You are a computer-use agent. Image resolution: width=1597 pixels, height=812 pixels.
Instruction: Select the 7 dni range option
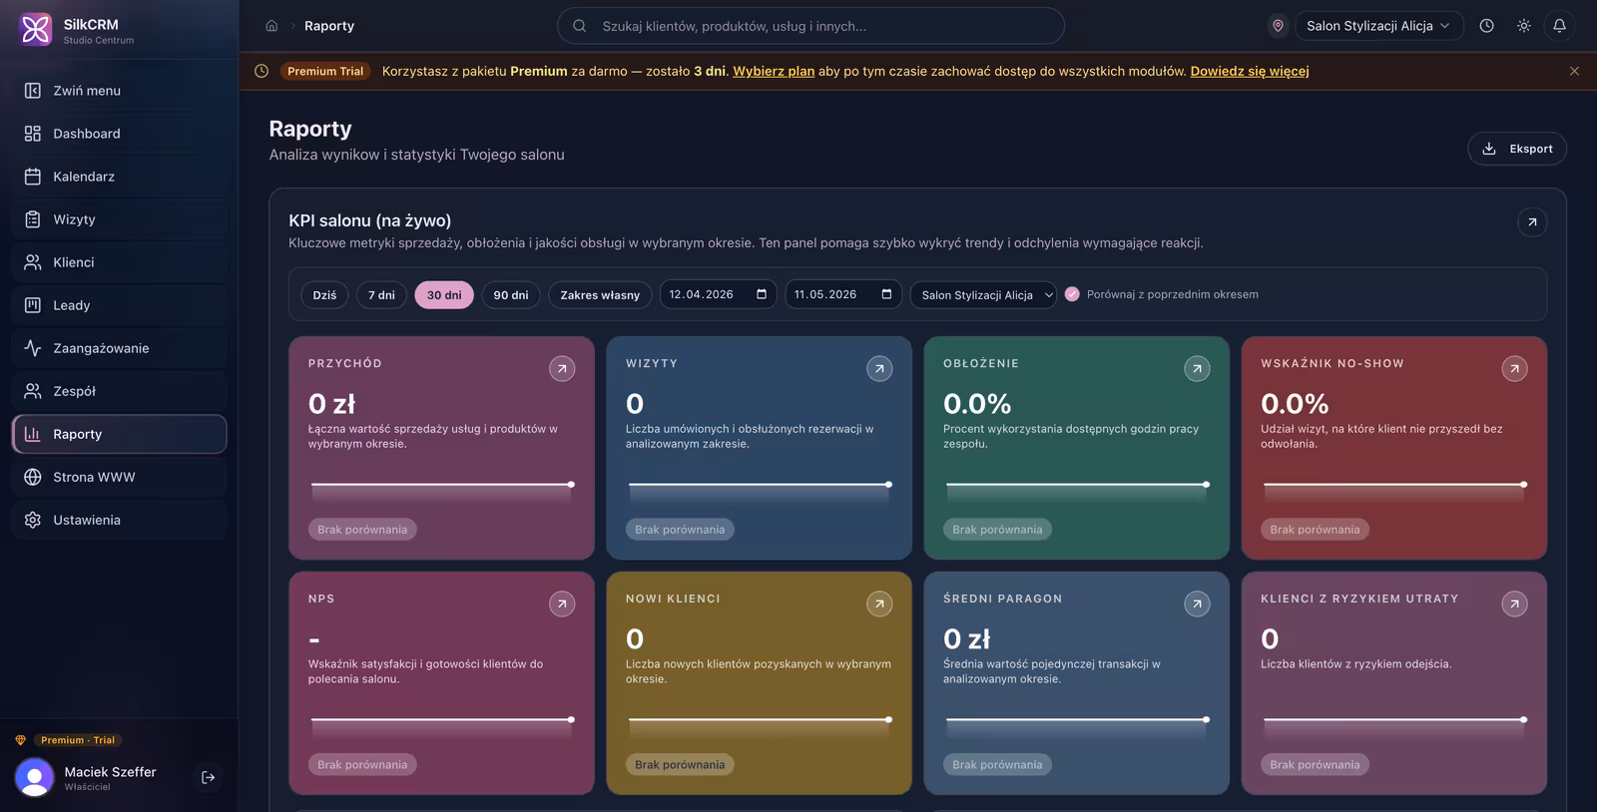381,295
